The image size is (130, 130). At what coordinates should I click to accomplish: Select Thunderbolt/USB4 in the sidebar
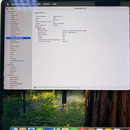pyautogui.click(x=17, y=61)
